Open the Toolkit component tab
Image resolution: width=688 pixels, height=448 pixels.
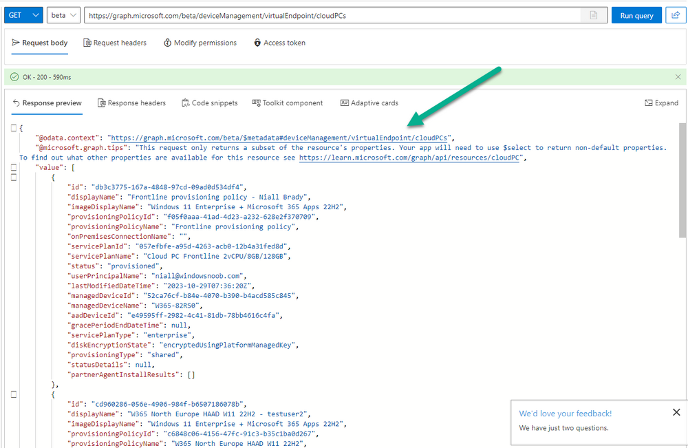point(288,103)
